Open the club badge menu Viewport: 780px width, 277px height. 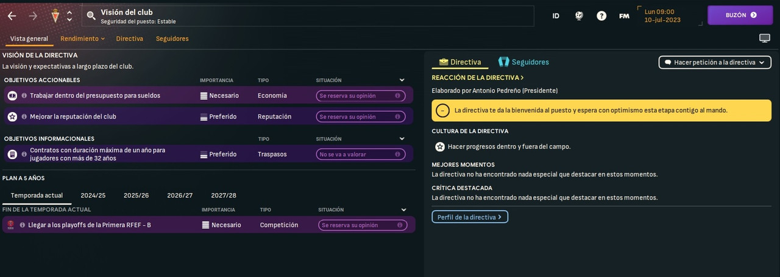[55, 16]
